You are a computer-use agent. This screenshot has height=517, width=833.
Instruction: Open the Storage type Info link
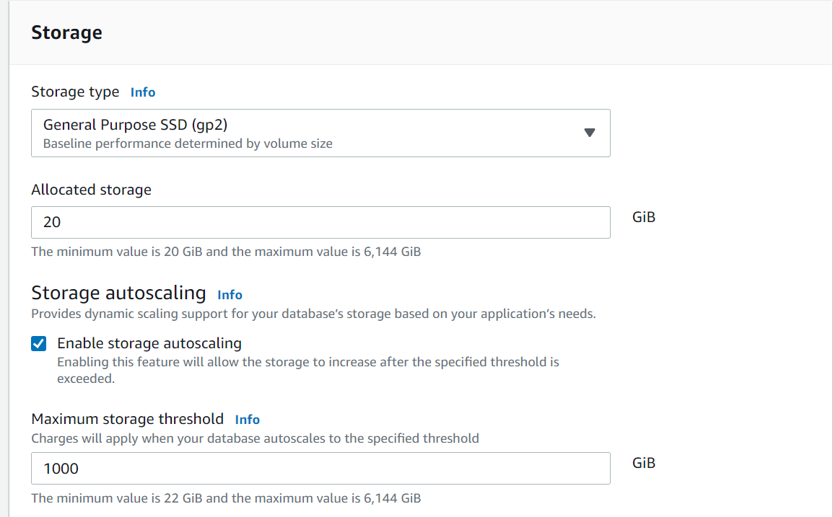pyautogui.click(x=143, y=92)
